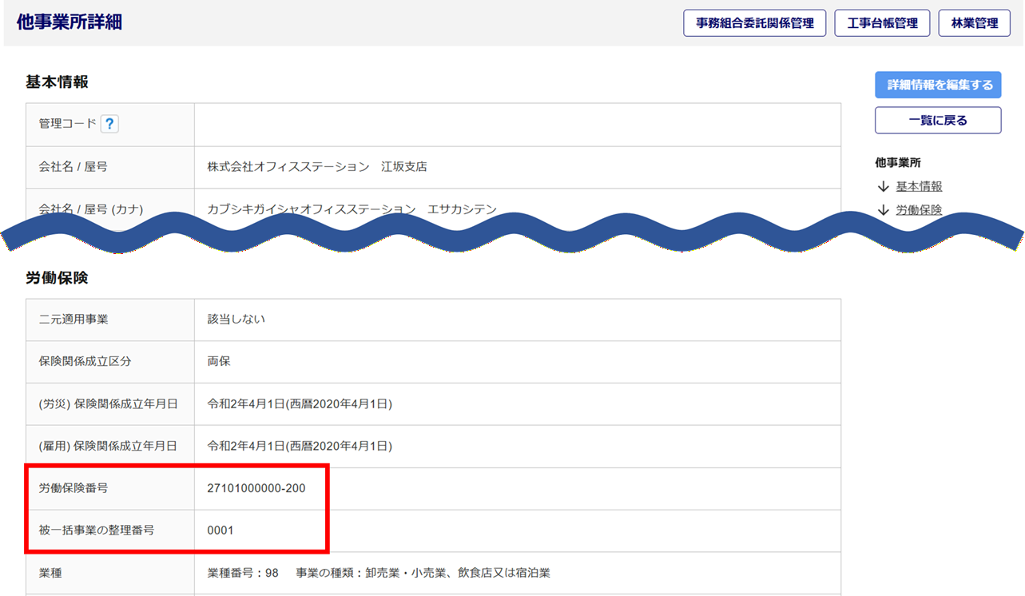The width and height of the screenshot is (1025, 596).
Task: Go to 林業管理
Action: [x=974, y=23]
